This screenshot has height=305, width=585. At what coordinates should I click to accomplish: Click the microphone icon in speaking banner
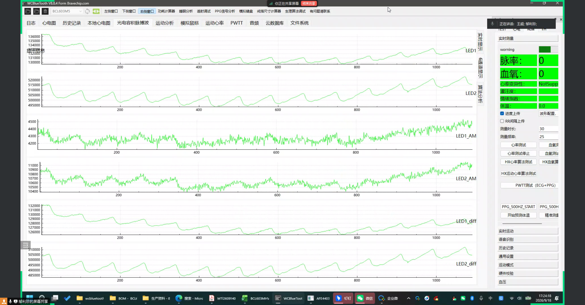coord(492,24)
